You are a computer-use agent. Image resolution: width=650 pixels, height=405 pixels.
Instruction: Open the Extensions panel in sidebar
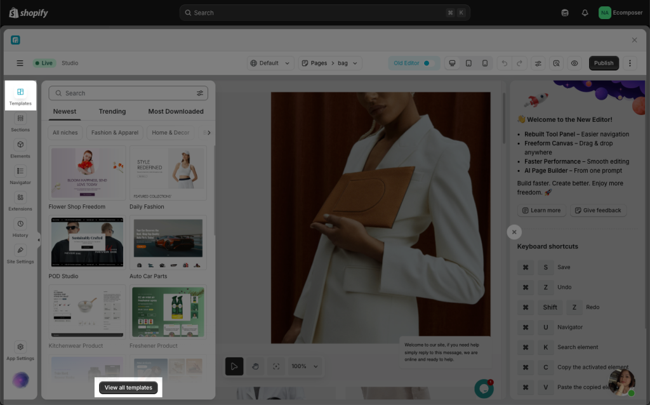[x=20, y=201]
